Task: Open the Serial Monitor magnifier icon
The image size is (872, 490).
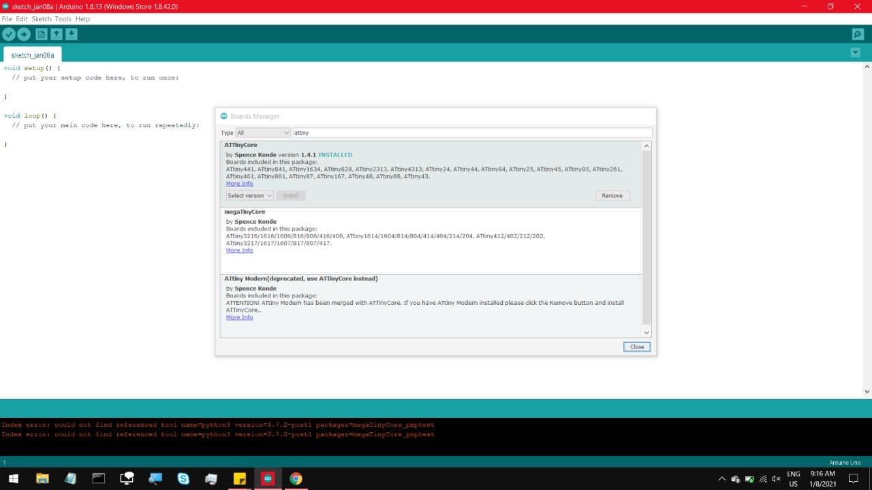Action: (858, 34)
